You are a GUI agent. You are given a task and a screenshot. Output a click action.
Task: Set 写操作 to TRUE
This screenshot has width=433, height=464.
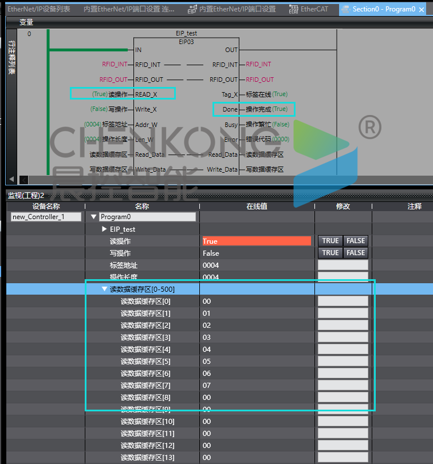(x=330, y=253)
